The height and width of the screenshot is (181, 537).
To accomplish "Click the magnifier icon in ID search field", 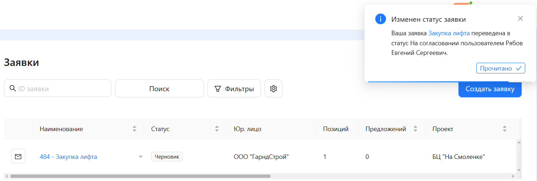I will [x=12, y=88].
